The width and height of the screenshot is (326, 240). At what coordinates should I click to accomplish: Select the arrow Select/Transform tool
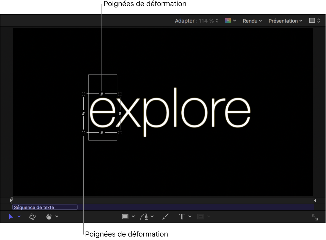pos(11,217)
